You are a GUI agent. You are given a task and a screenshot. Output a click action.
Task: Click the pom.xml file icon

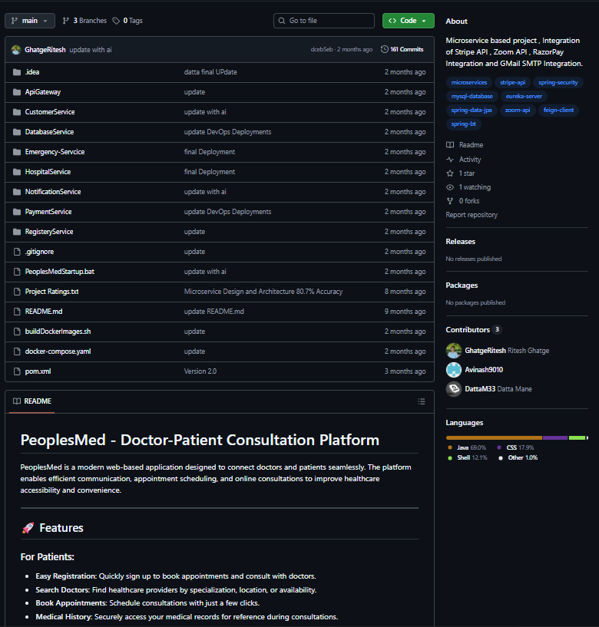tap(17, 371)
